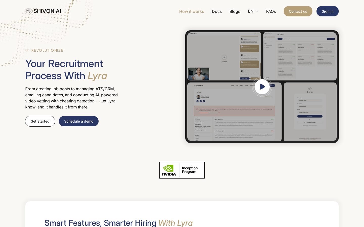Screen dimensions: 364x227
Task: Open the How it works page
Action: coord(192,11)
